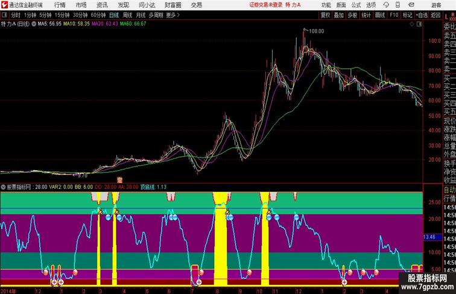Viewport: 456px width, 294px height.
Task: Switch to the 周线 weekly tab
Action: point(127,15)
